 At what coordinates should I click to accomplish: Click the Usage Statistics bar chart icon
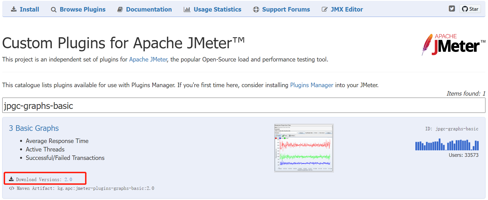[187, 10]
